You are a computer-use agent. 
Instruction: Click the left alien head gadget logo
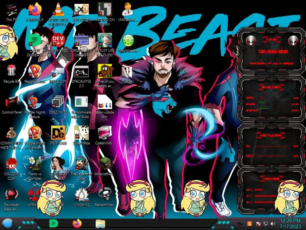point(251,41)
